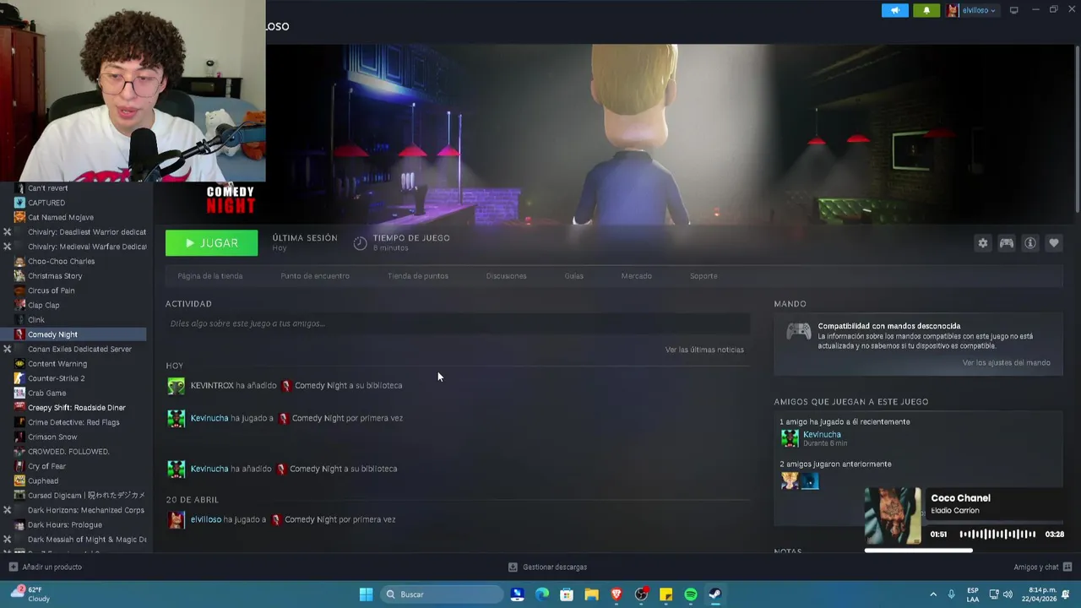1081x608 pixels.
Task: Add Comedy Night to favorites heart
Action: click(1053, 243)
